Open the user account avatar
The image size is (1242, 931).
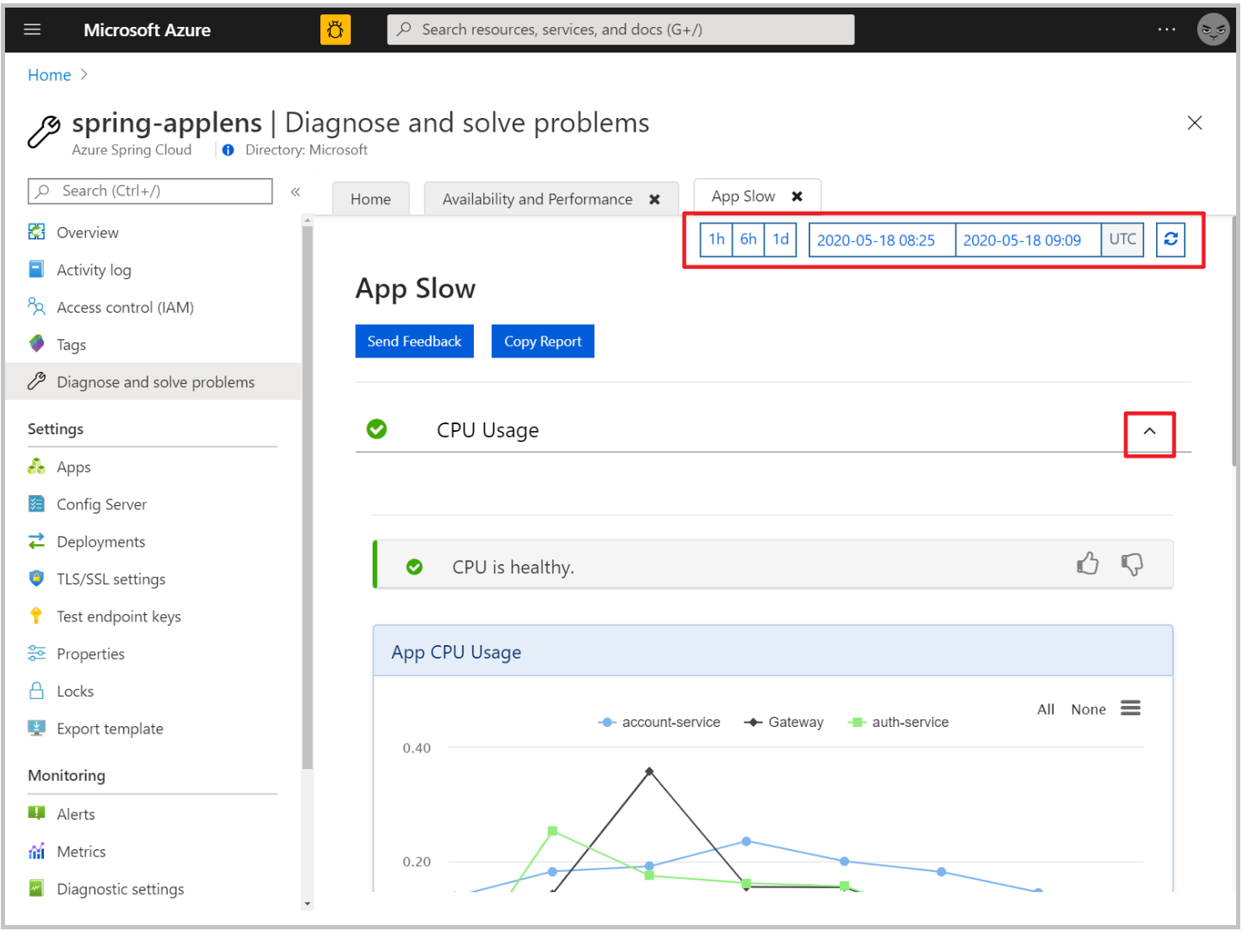pos(1212,30)
